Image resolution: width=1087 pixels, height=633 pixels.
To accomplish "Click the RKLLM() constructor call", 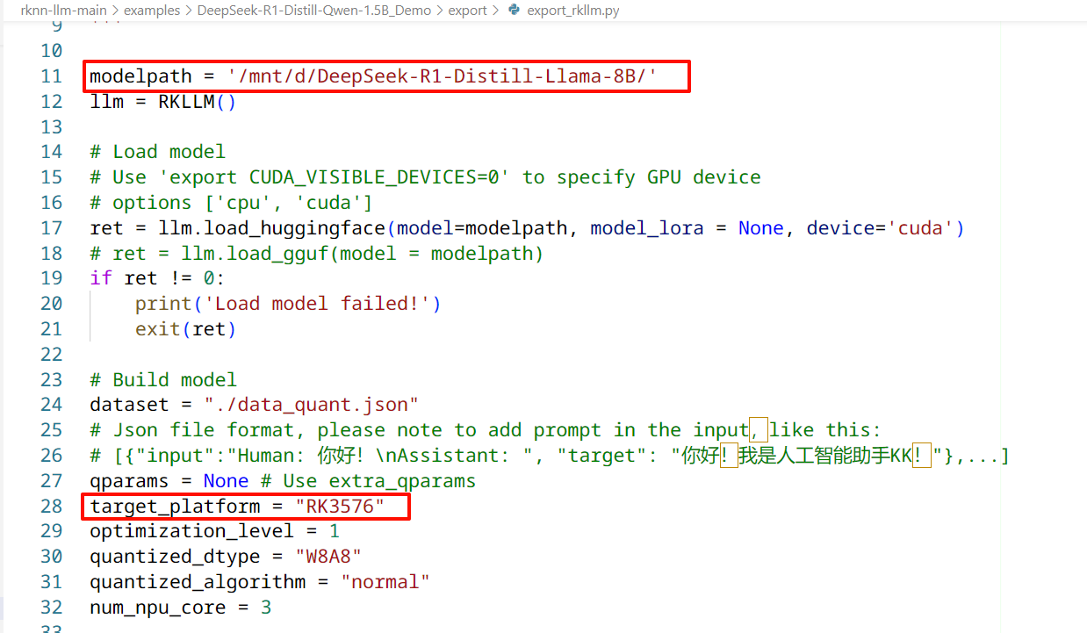I will pos(198,102).
